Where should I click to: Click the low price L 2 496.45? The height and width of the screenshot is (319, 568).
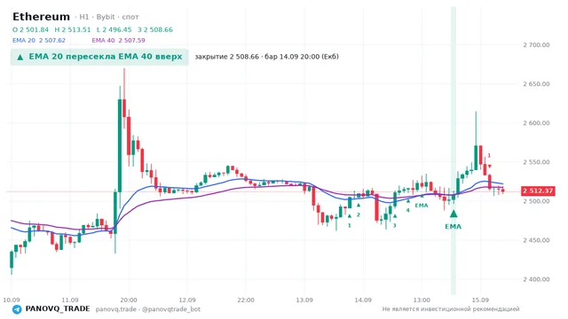point(114,29)
